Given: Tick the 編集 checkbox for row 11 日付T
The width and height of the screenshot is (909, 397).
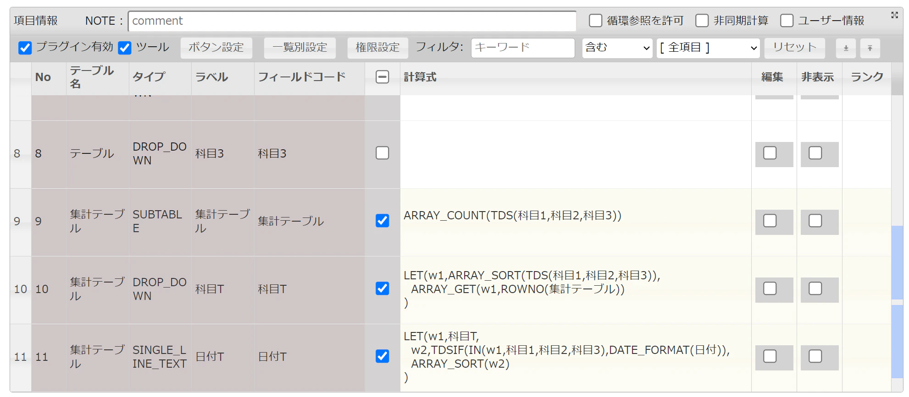Looking at the screenshot, I should [x=770, y=356].
